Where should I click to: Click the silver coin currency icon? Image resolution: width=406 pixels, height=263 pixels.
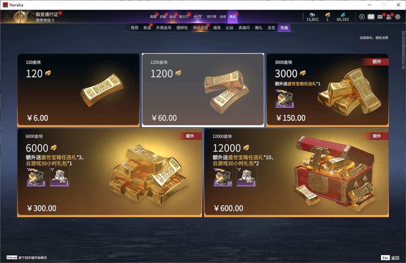[x=312, y=15]
